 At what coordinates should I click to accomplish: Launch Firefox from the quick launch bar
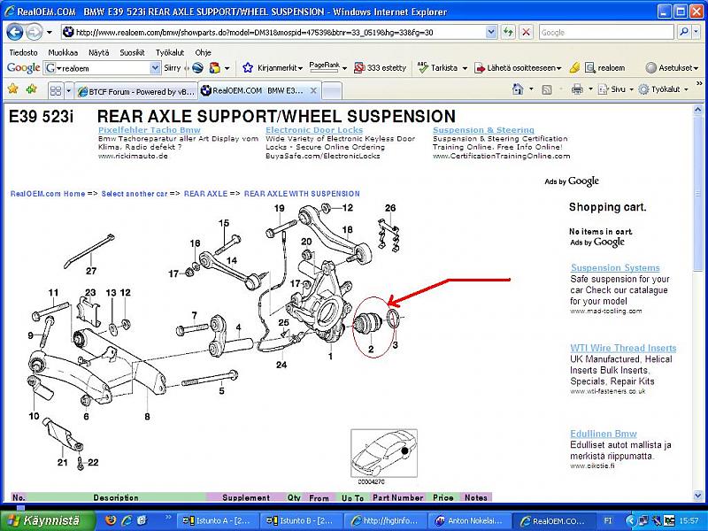110,520
